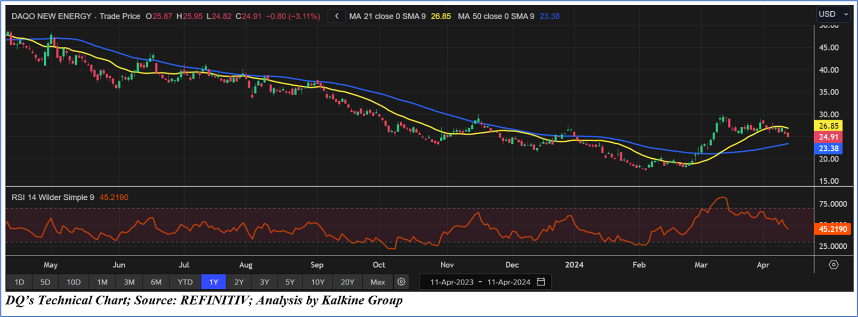The width and height of the screenshot is (858, 317).
Task: Collapse the indicator legend with the chevron arrow
Action: [337, 16]
